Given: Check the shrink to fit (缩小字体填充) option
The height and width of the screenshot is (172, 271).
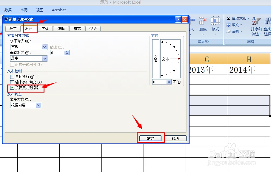Looking at the screenshot, I should click(12, 82).
